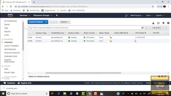The height and width of the screenshot is (96, 171).
Task: Click the AWS logo home icon
Action: 10,15
